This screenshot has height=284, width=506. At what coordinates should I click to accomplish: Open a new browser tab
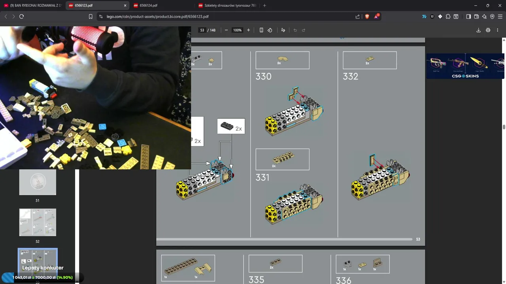264,6
